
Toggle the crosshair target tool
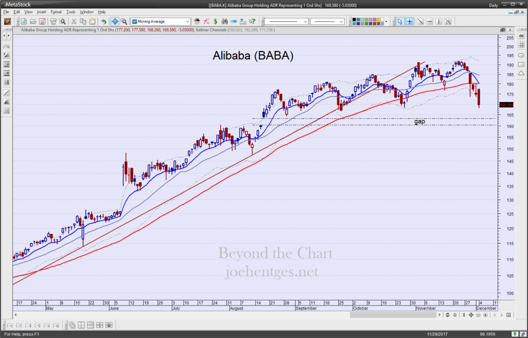pos(115,22)
